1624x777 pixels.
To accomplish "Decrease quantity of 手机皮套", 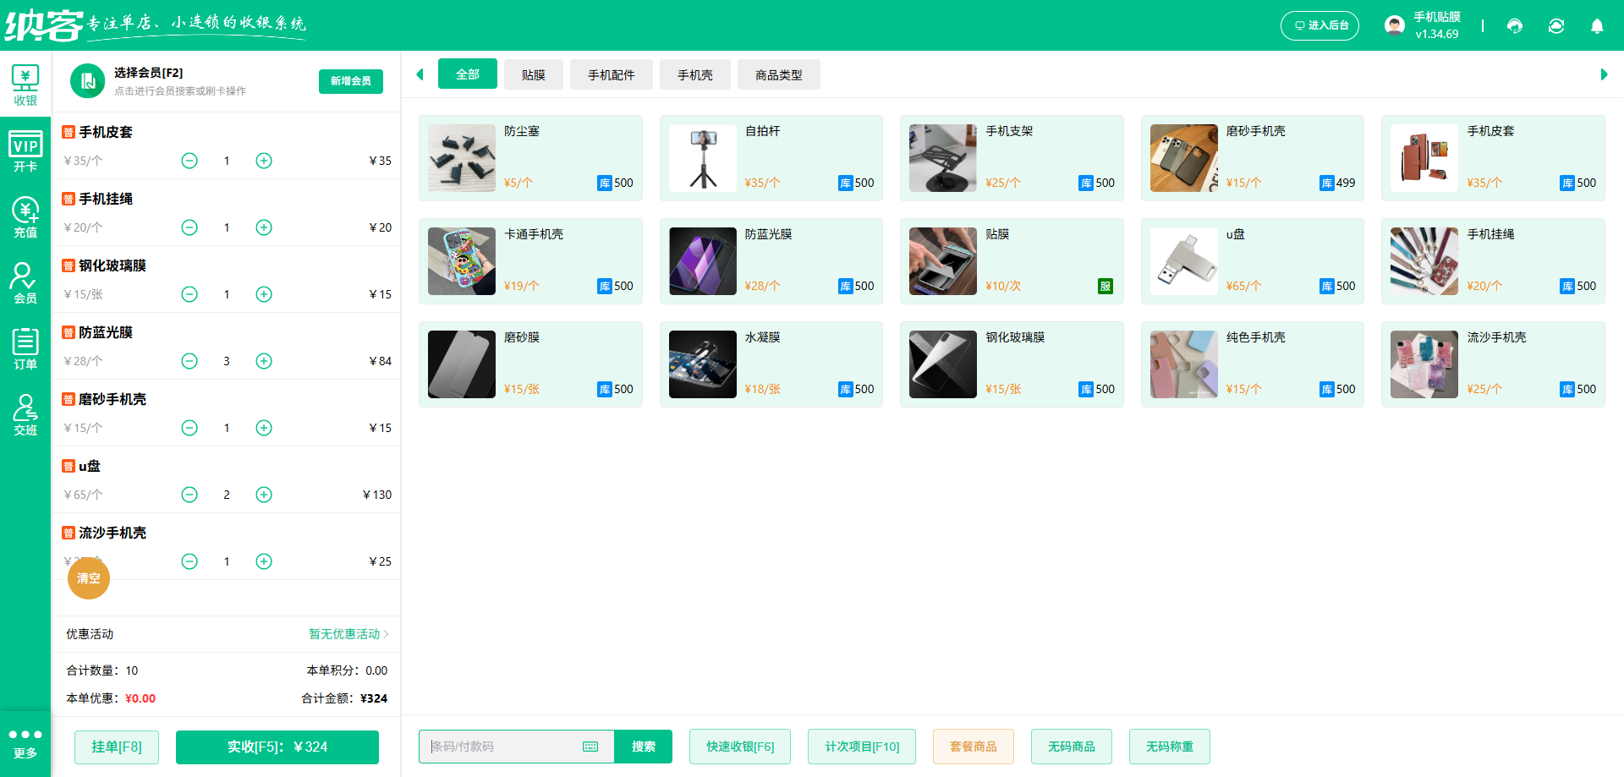I will click(189, 161).
